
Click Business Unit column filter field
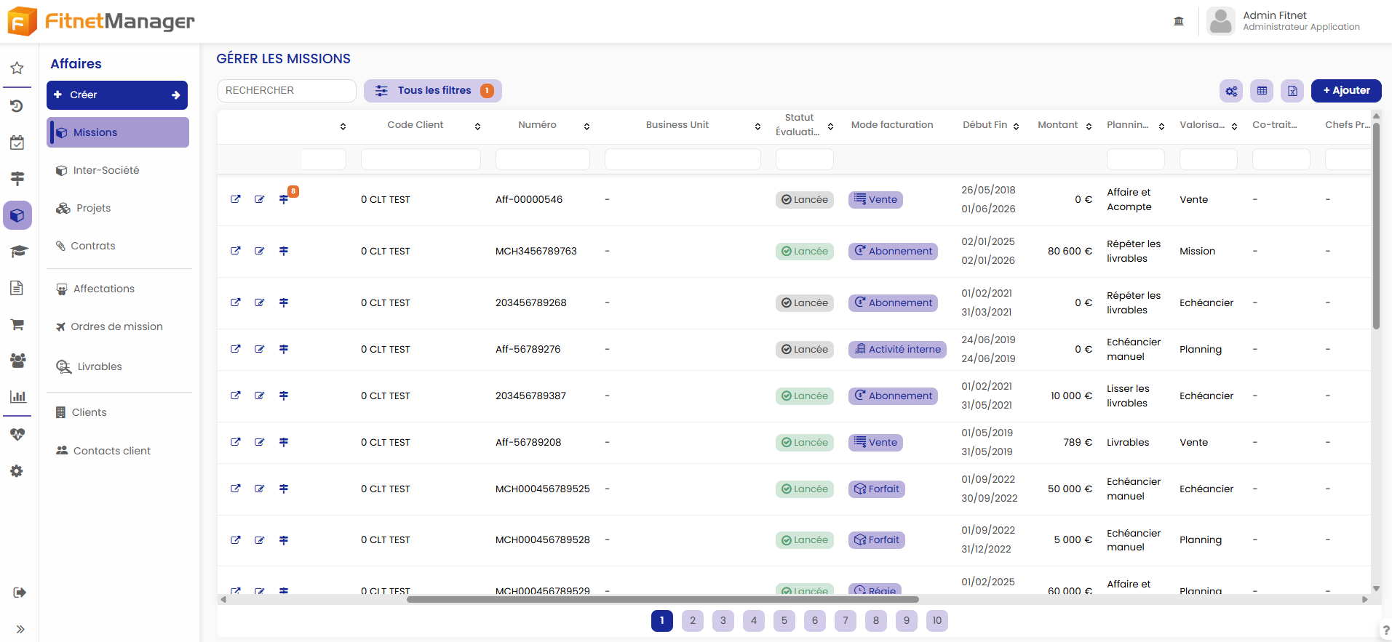683,159
